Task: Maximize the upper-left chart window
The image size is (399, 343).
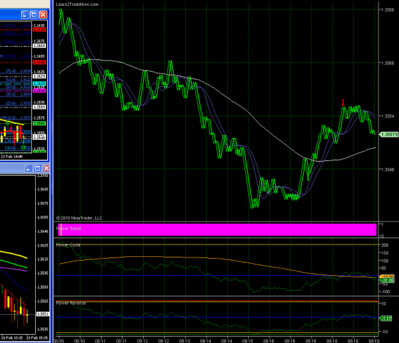Action: point(34,15)
